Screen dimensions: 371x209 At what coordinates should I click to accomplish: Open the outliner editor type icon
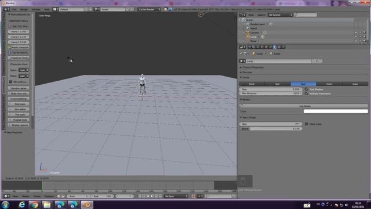(242, 15)
